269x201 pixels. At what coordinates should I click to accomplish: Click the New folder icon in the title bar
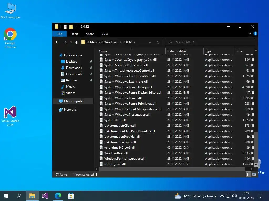point(71,26)
